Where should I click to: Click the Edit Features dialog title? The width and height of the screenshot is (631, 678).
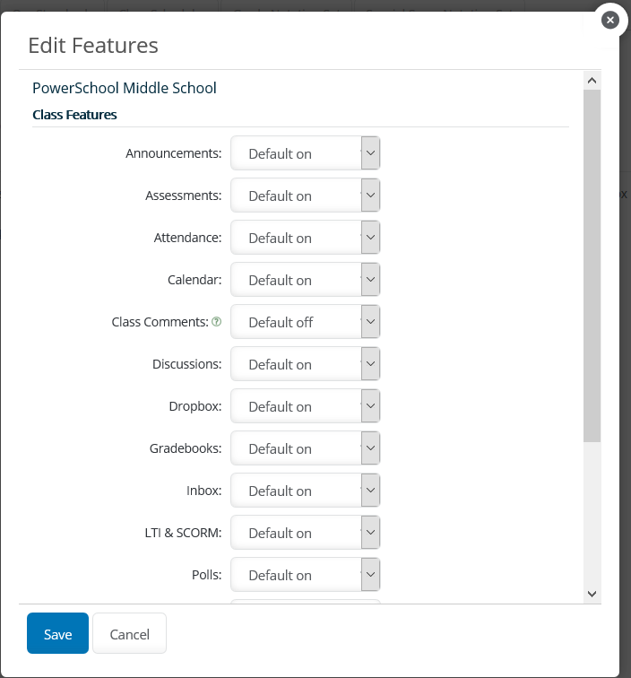point(93,46)
